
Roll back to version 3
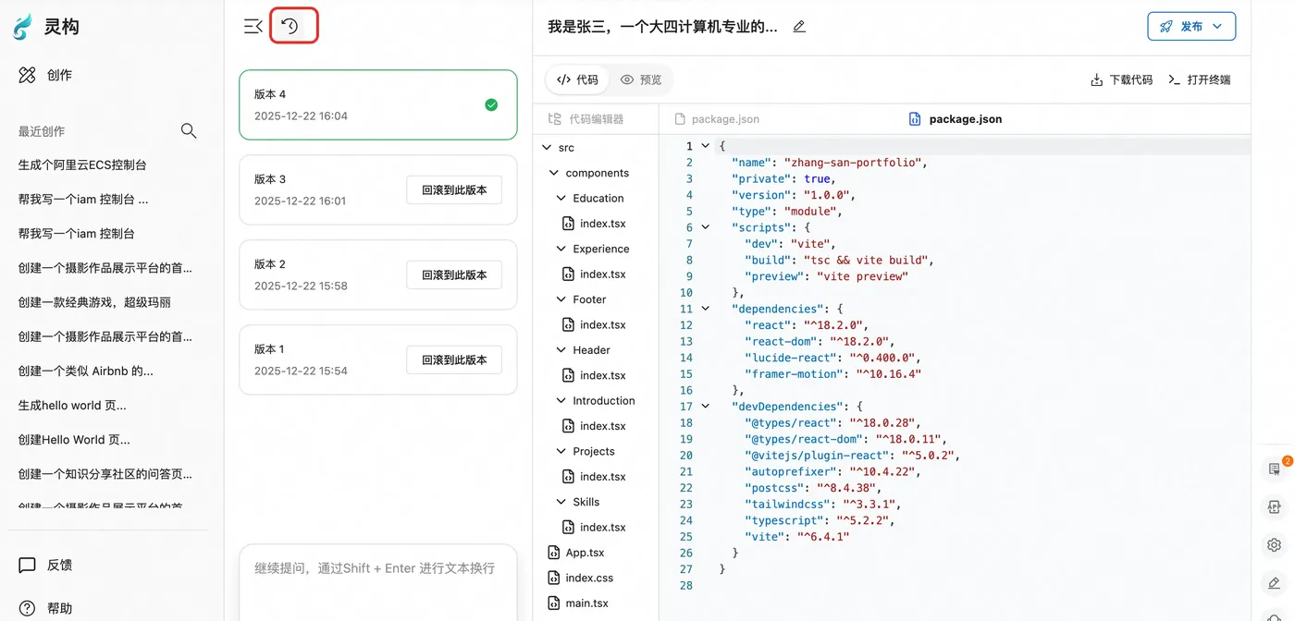(454, 190)
